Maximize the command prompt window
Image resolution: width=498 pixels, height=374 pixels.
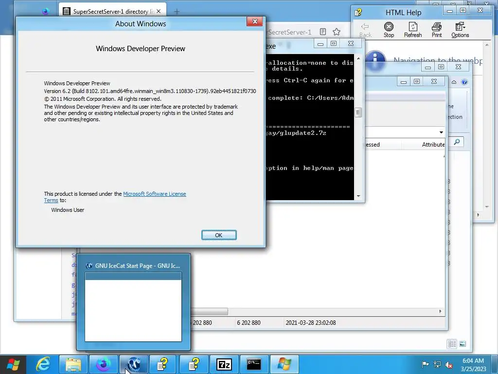334,43
